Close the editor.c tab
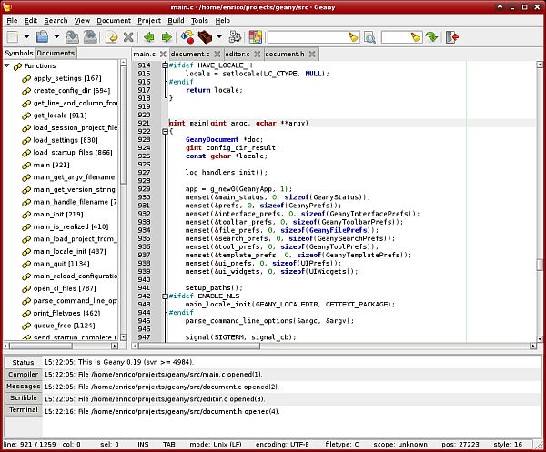 click(258, 54)
